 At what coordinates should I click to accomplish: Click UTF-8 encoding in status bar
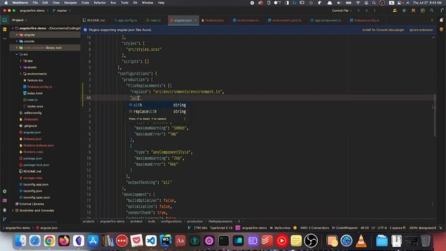382,228
